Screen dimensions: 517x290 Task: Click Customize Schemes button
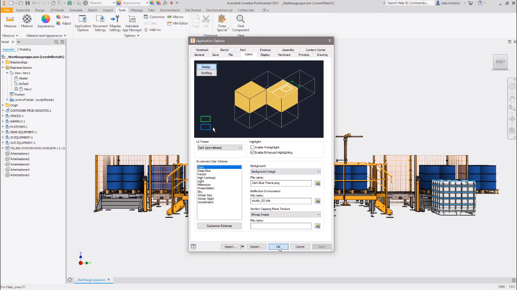click(219, 226)
